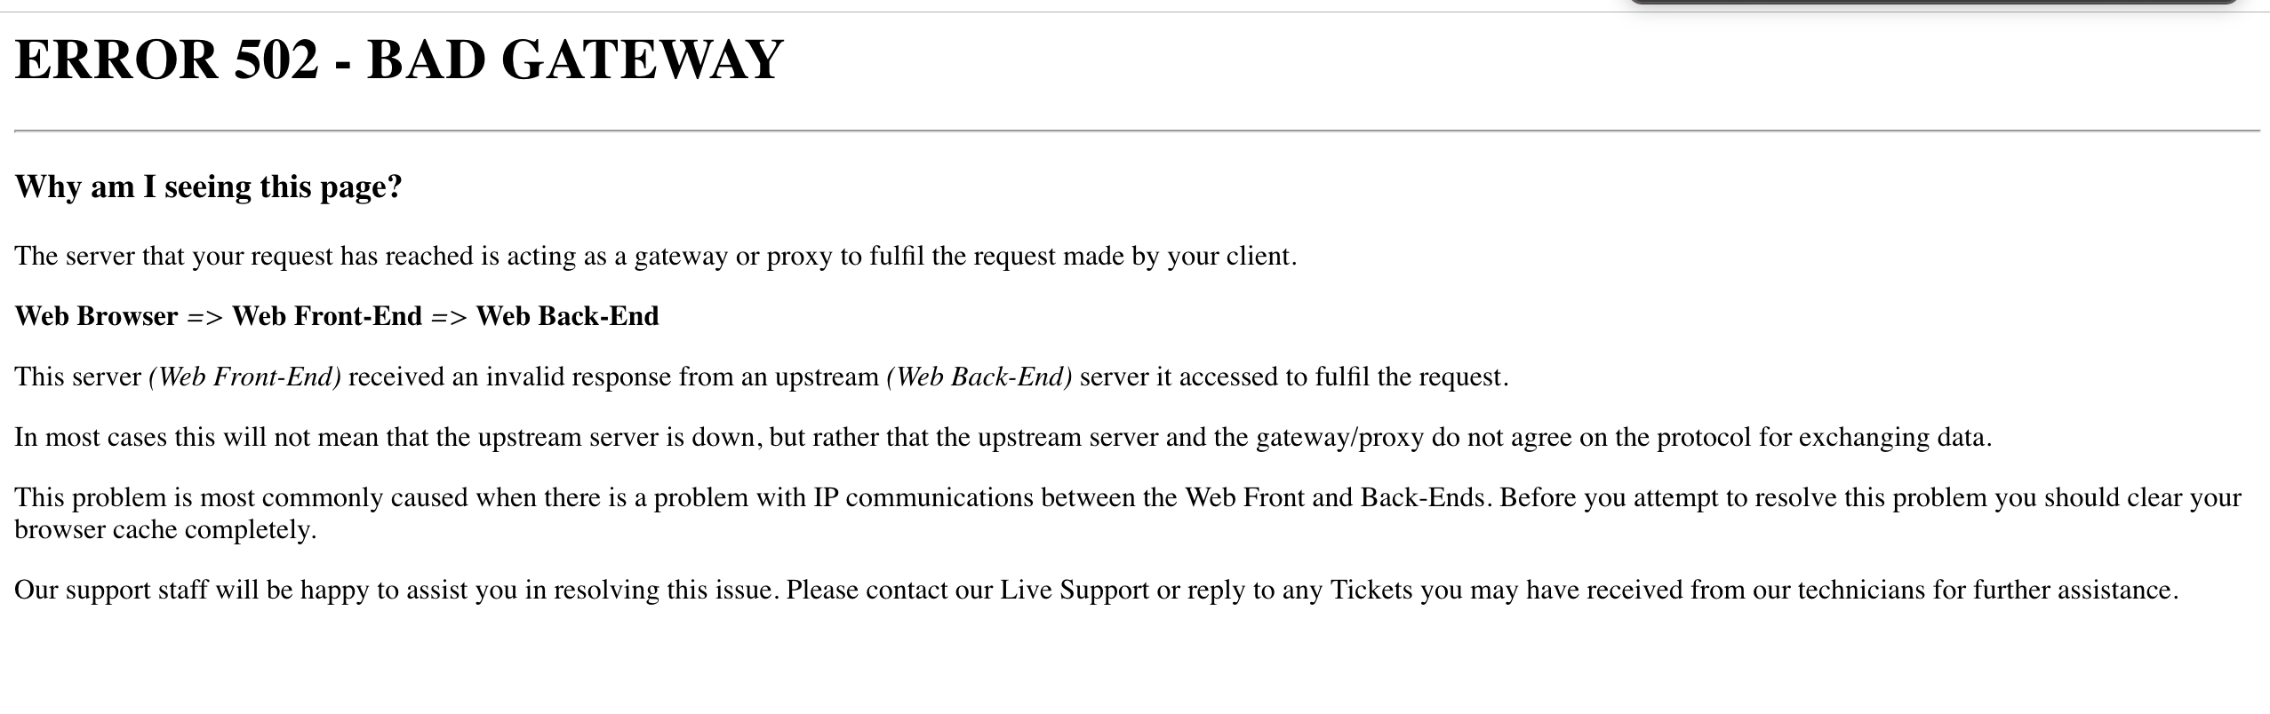Screen dimensions: 2270x714
Task: Click the ERROR 502 - BAD GATEWAY heading
Action: pos(399,59)
